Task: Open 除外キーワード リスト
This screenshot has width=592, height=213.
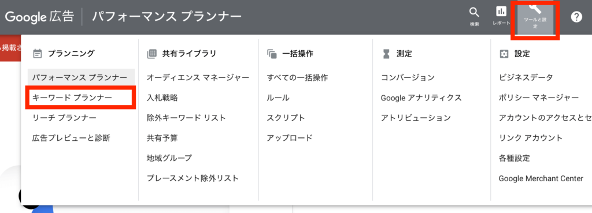Action: 186,118
